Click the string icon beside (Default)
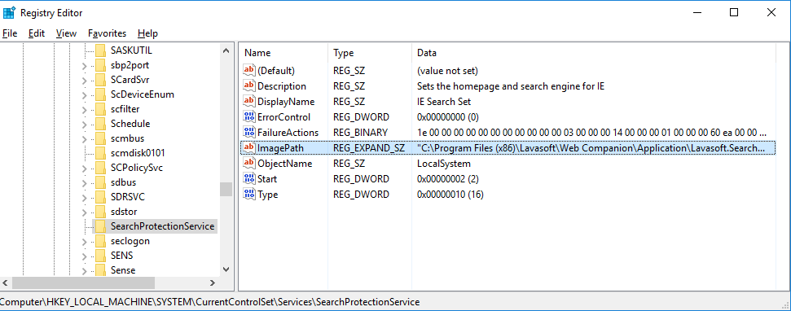The width and height of the screenshot is (791, 311). 249,71
